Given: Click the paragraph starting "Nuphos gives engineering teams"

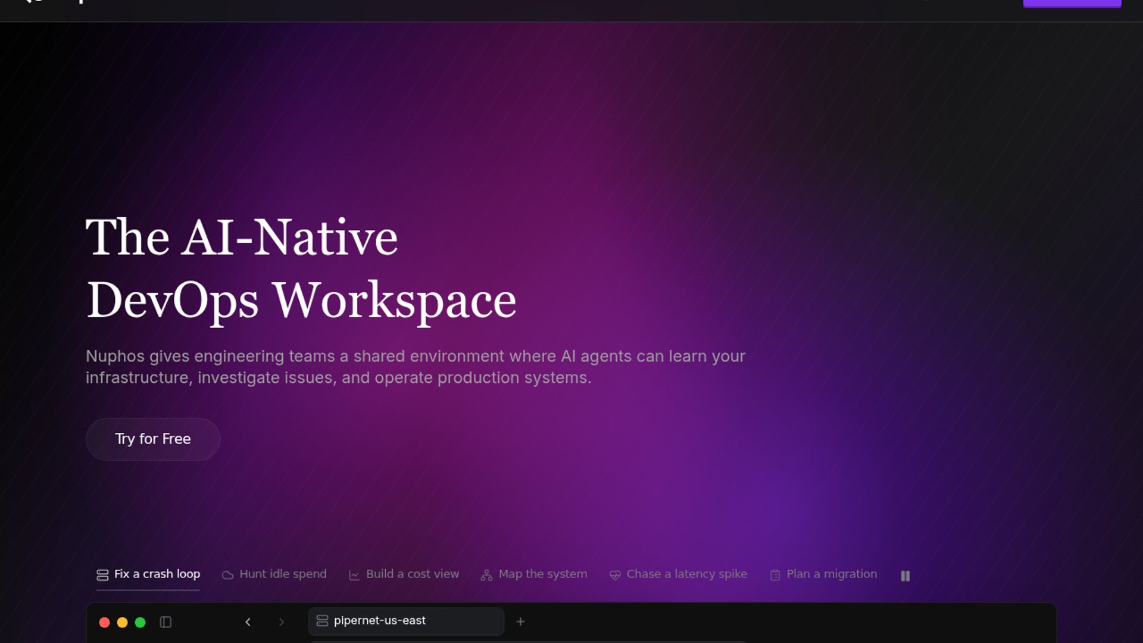Looking at the screenshot, I should tap(416, 367).
